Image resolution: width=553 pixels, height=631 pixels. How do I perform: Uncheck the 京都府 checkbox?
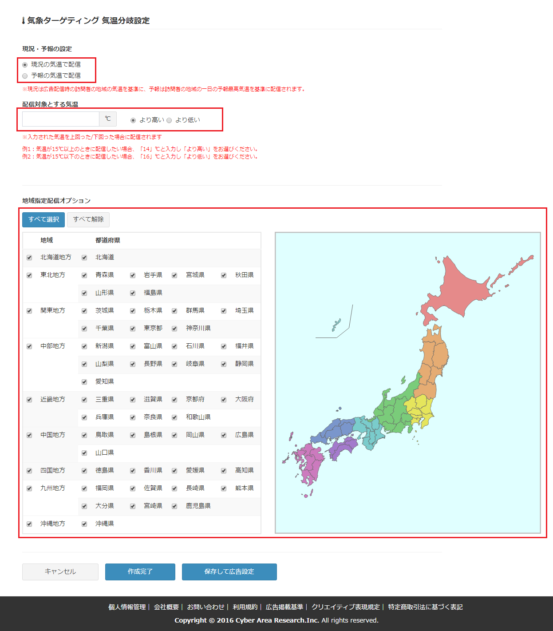click(x=174, y=400)
